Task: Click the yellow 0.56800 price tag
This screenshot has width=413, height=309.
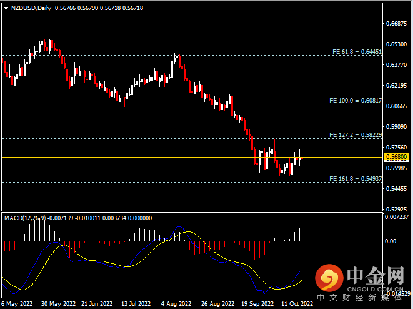Action: click(396, 157)
